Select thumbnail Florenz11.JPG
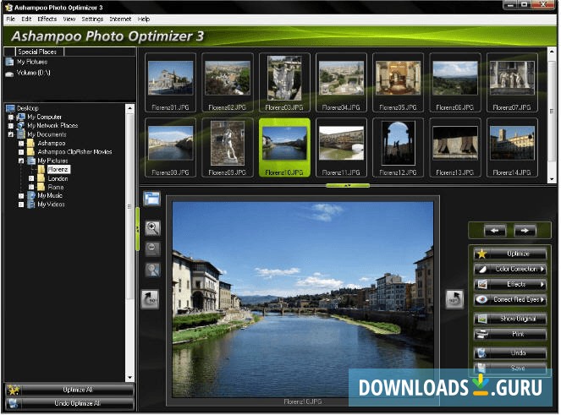The height and width of the screenshot is (415, 561). point(341,148)
